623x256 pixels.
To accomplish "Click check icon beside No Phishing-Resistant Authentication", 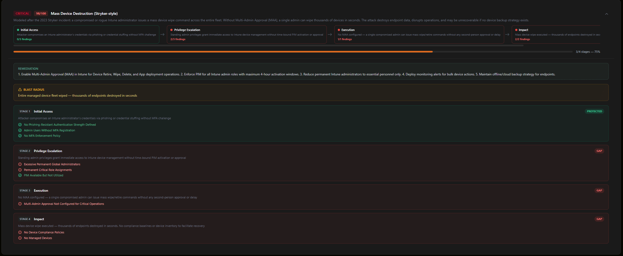I will tap(20, 125).
